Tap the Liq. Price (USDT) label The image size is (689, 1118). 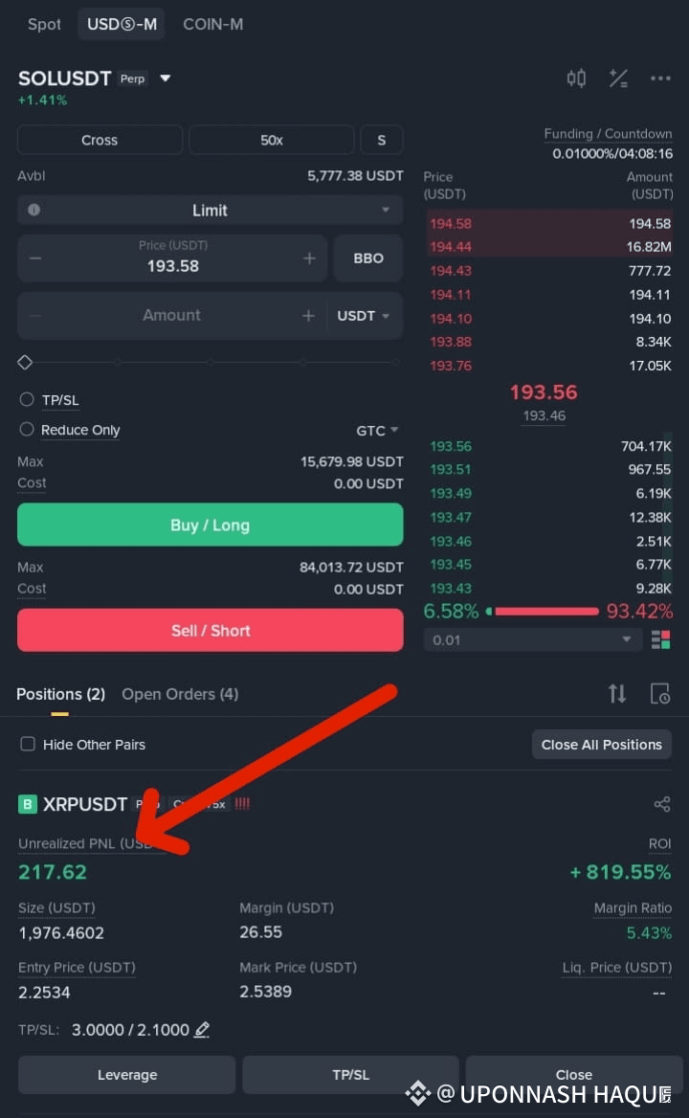(x=617, y=968)
